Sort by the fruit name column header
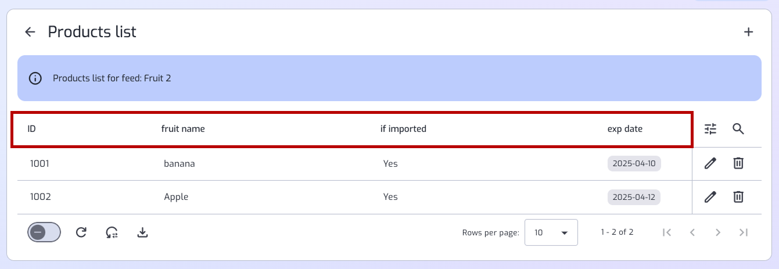This screenshot has width=779, height=269. pos(183,129)
